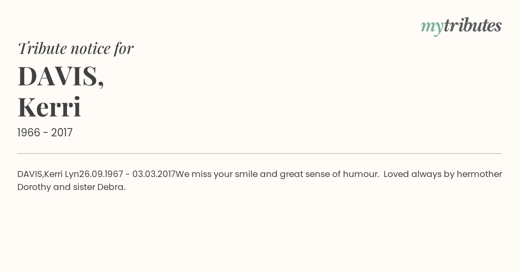Click the large first name "Kerri"

pyautogui.click(x=49, y=108)
